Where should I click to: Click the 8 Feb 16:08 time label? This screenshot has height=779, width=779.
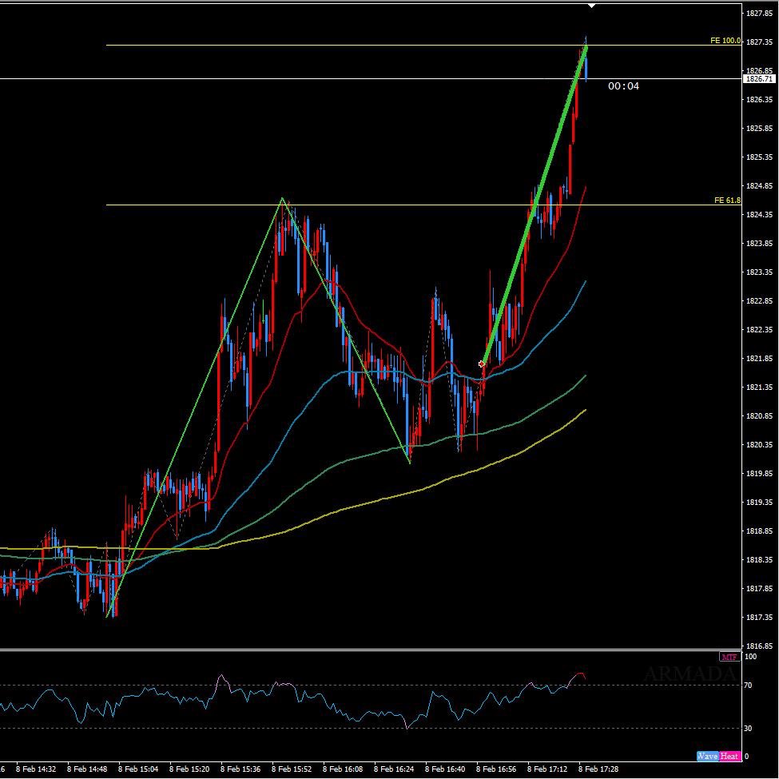click(343, 769)
